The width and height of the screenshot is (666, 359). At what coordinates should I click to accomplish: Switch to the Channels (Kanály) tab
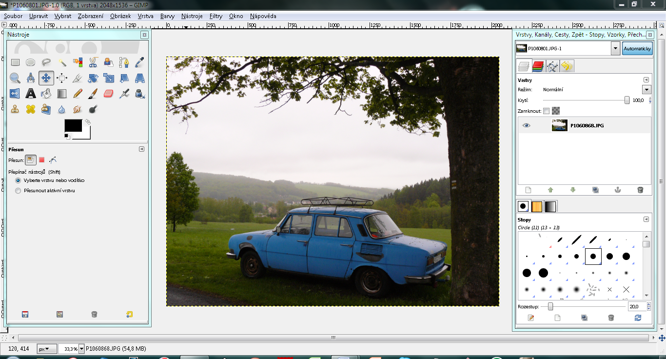click(x=538, y=66)
